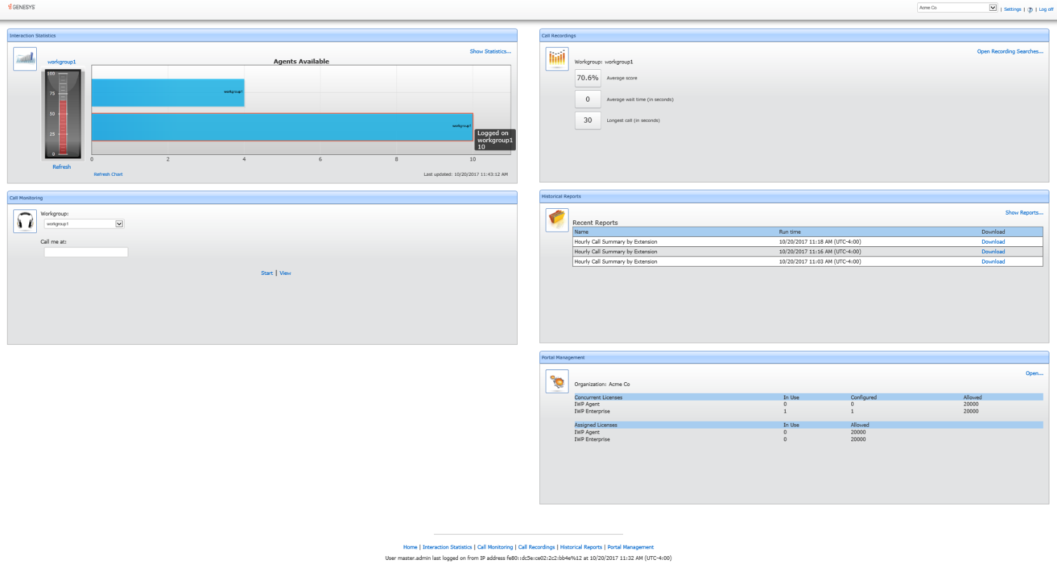Image resolution: width=1057 pixels, height=565 pixels.
Task: Click the Interaction Statistics bar chart icon
Action: (x=25, y=59)
